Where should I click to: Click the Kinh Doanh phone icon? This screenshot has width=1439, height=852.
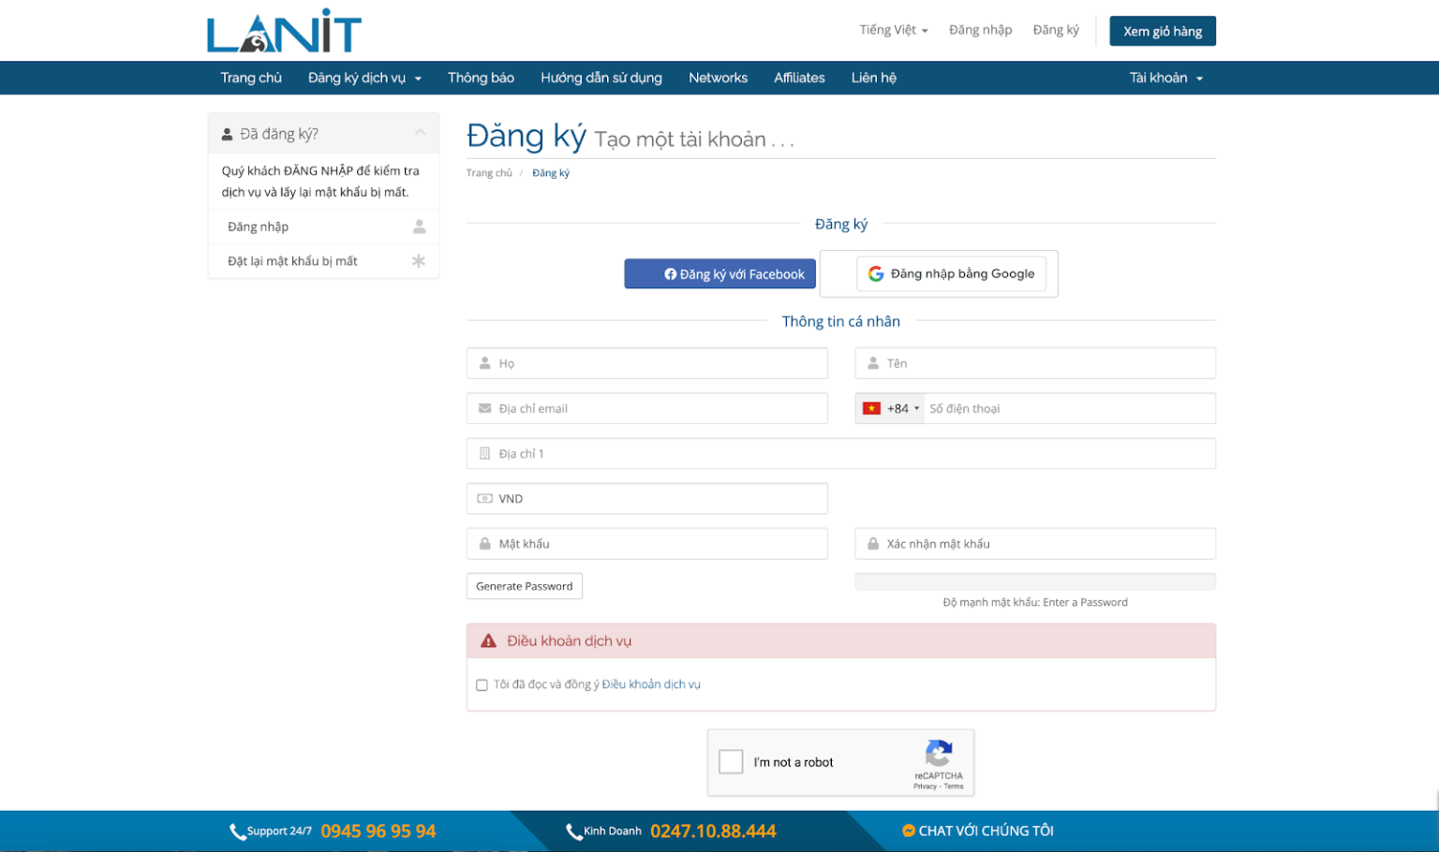tap(573, 831)
